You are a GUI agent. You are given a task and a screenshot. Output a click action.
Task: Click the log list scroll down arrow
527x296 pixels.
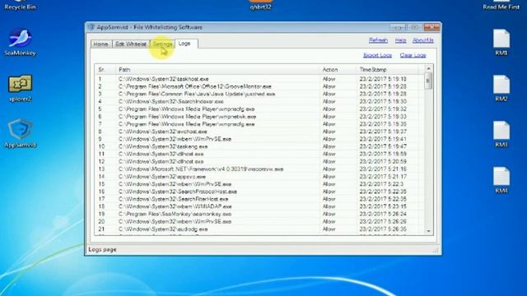(x=428, y=231)
